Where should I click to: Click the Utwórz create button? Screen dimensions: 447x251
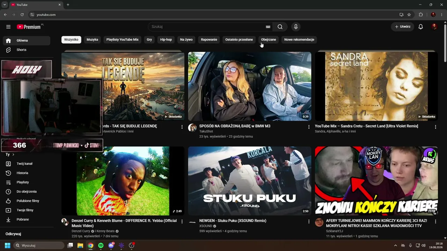click(x=403, y=27)
